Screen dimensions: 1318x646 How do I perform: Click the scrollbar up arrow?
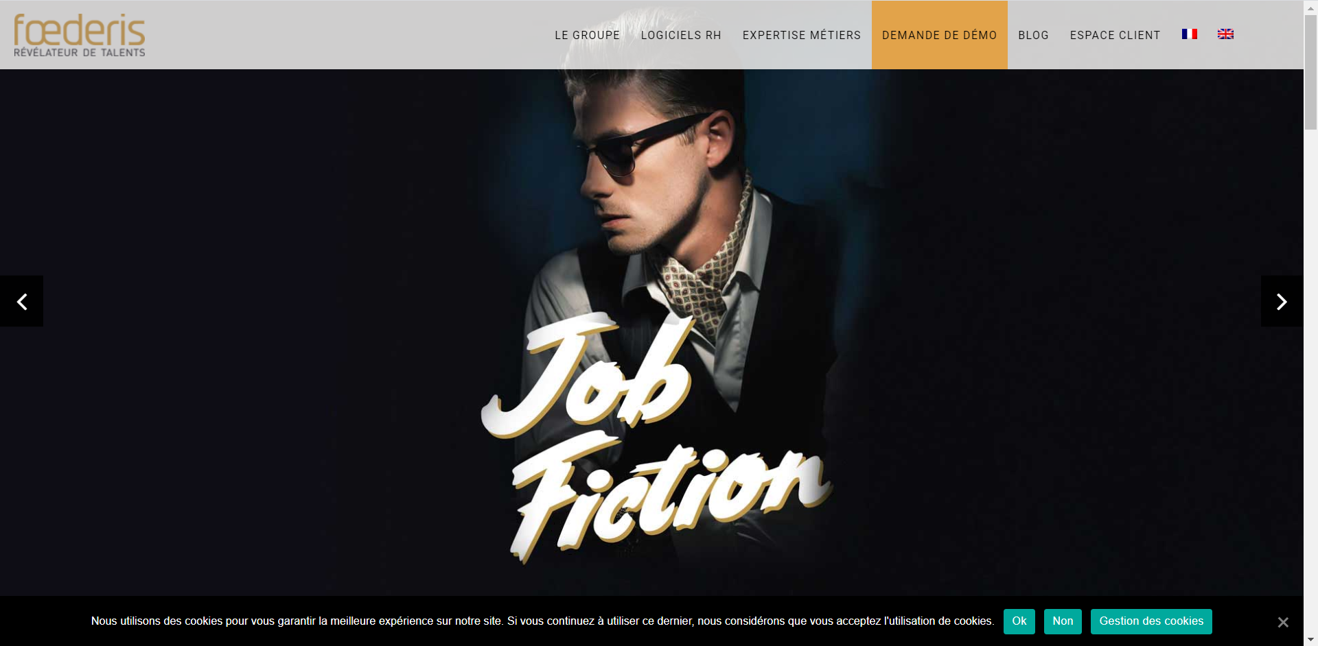(x=1310, y=5)
